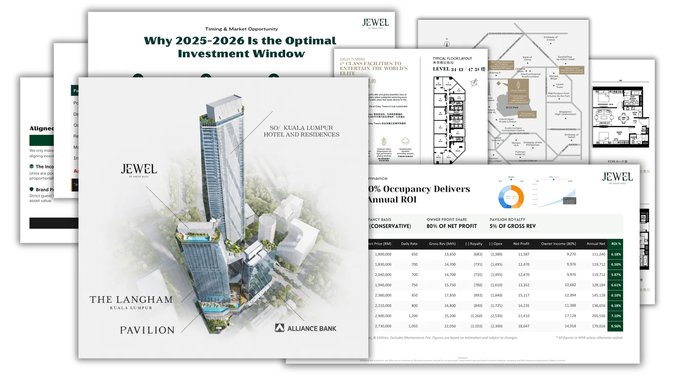Screen dimensions: 679x382
Task: Click 'ILHAM Tower' on the map
Action: coord(560,85)
